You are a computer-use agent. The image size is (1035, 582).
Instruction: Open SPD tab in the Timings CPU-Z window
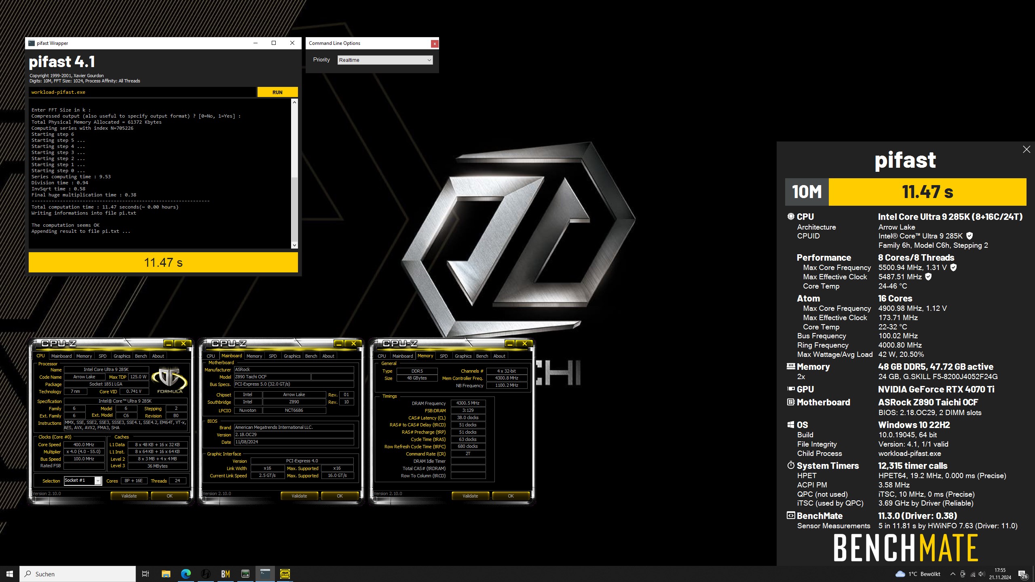point(444,356)
